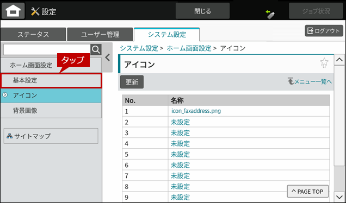Open the サイトマップ button
This screenshot has width=346, height=203.
(51, 136)
